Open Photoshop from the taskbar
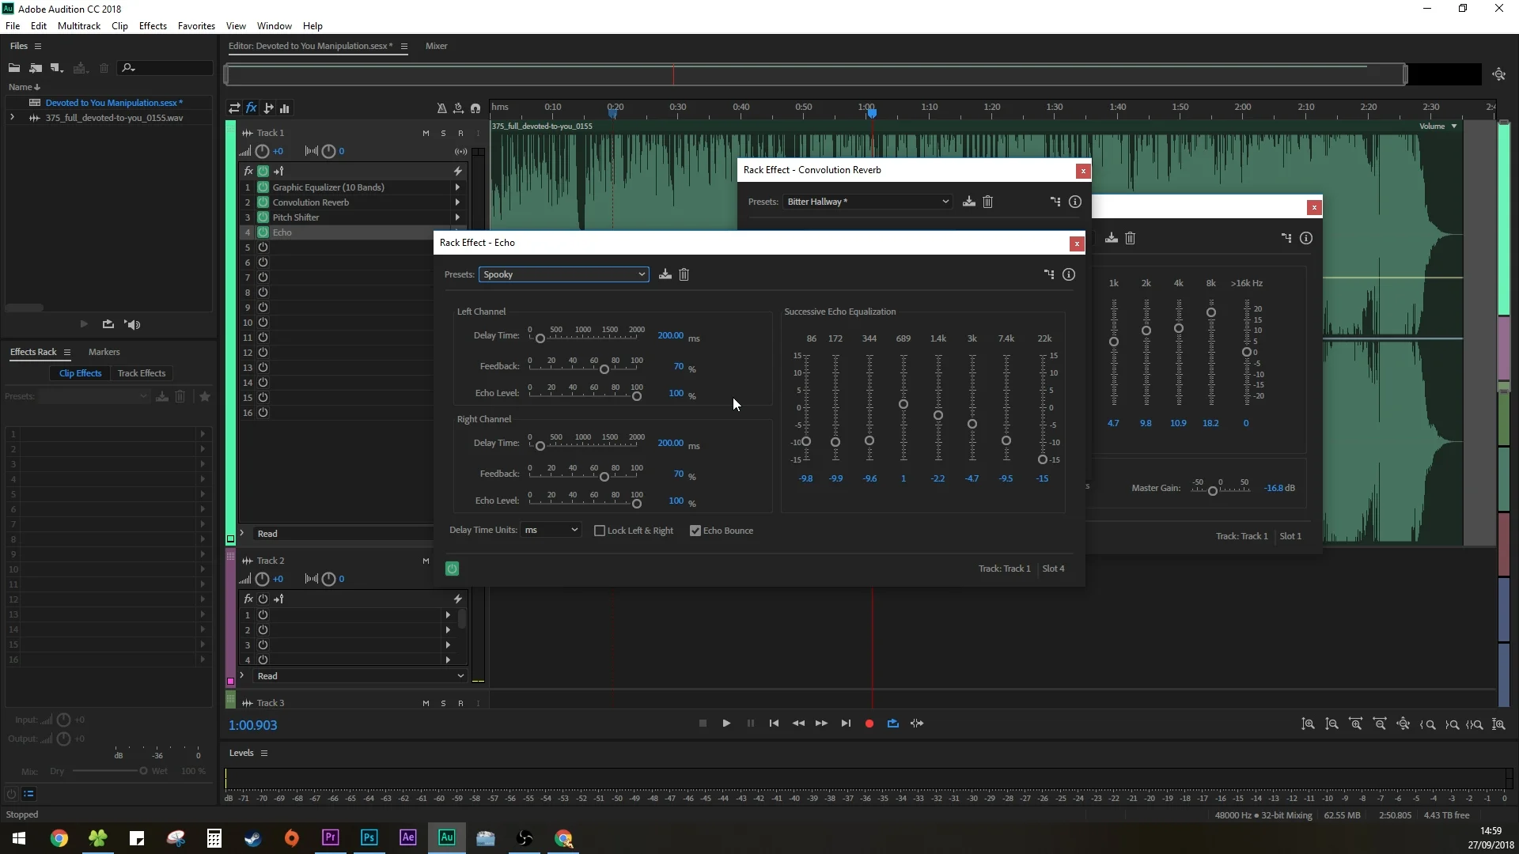This screenshot has width=1519, height=854. click(369, 837)
